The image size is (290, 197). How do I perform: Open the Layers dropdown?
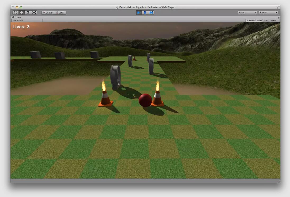247,12
